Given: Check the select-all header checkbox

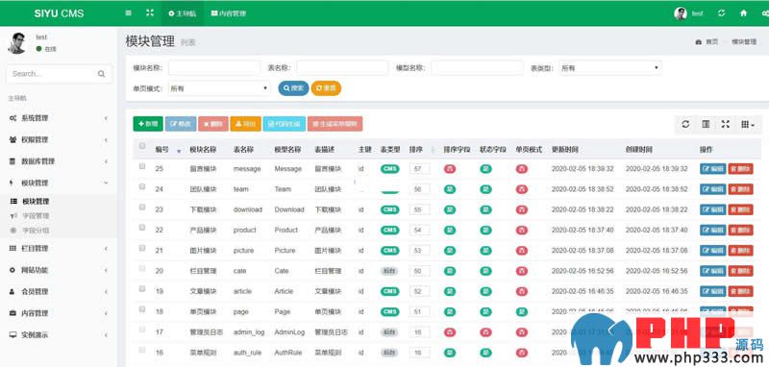Looking at the screenshot, I should pos(142,145).
